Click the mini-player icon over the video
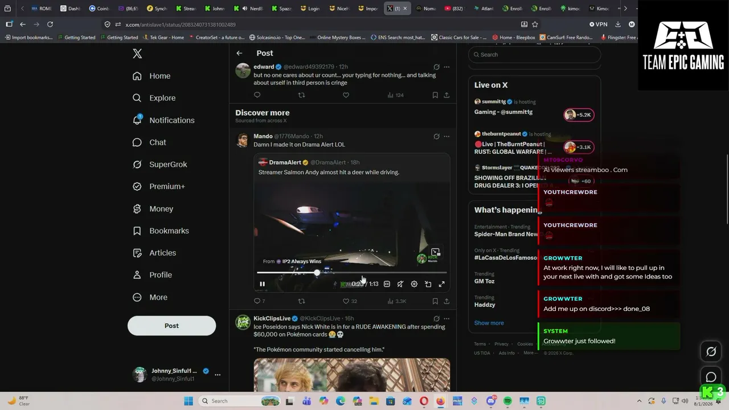 pyautogui.click(x=435, y=252)
